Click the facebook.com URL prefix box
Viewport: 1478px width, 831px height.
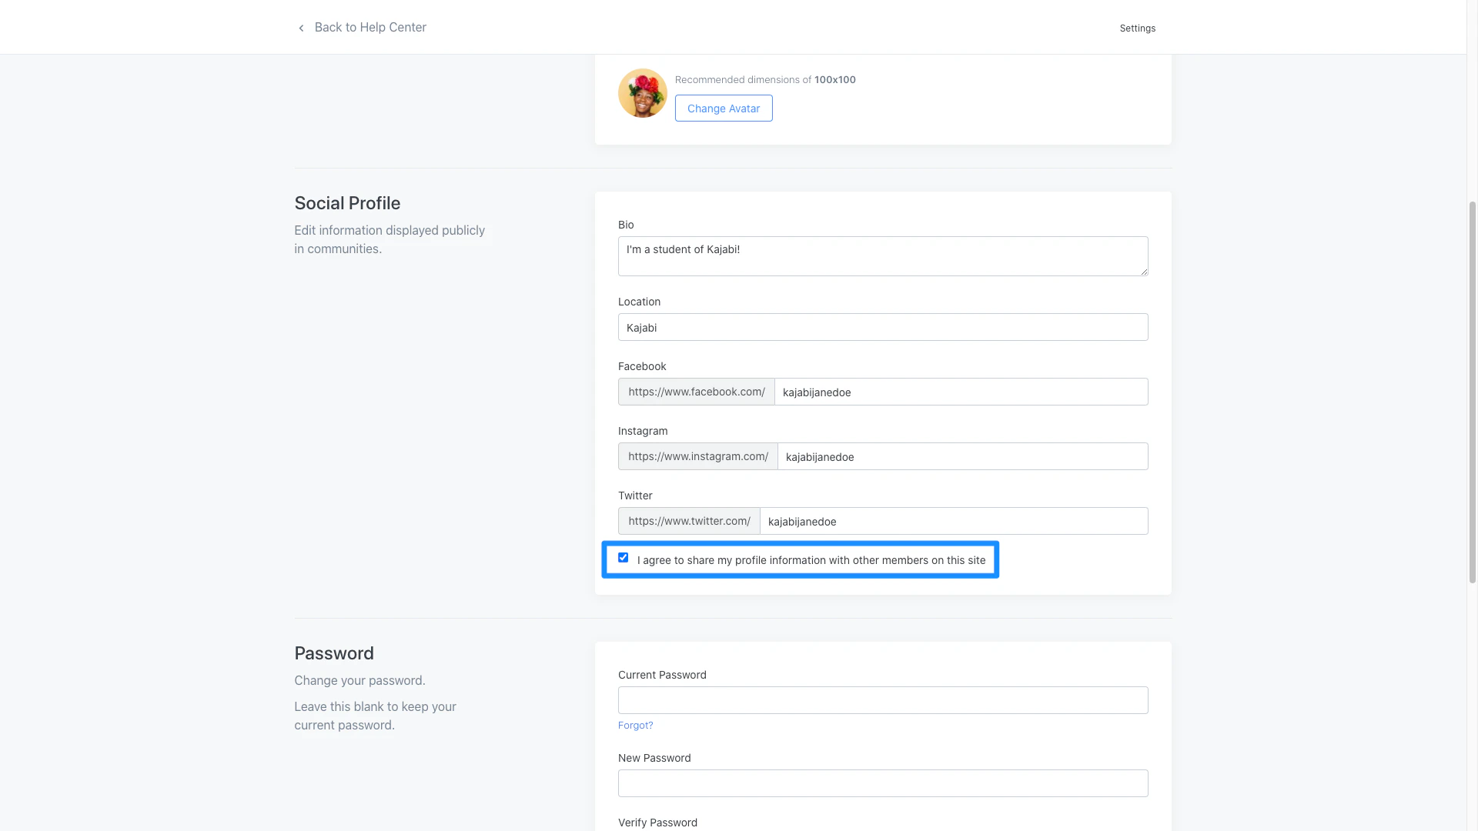click(x=696, y=392)
